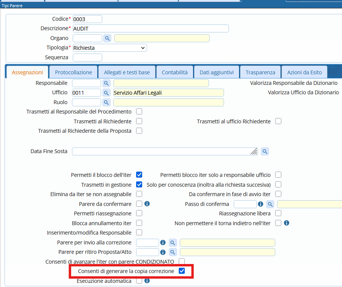The width and height of the screenshot is (342, 287).
Task: Show info for Non permettere il torna indietro
Action: [286, 223]
